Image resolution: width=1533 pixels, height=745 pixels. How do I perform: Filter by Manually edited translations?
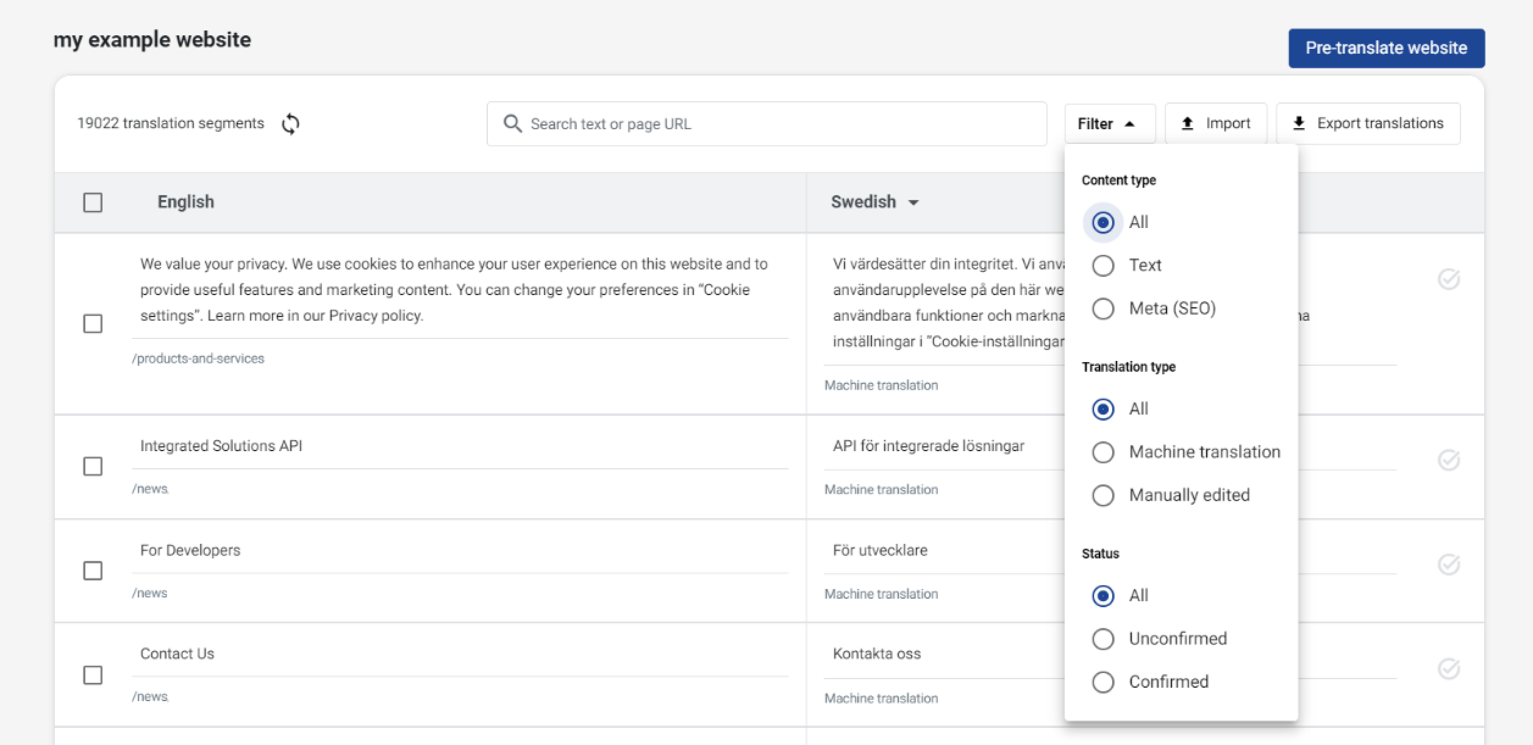[x=1103, y=495]
